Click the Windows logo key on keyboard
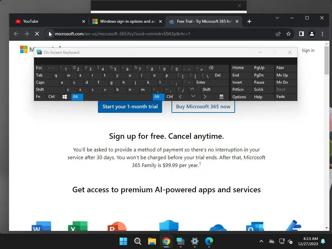The width and height of the screenshot is (332, 249). click(x=65, y=97)
